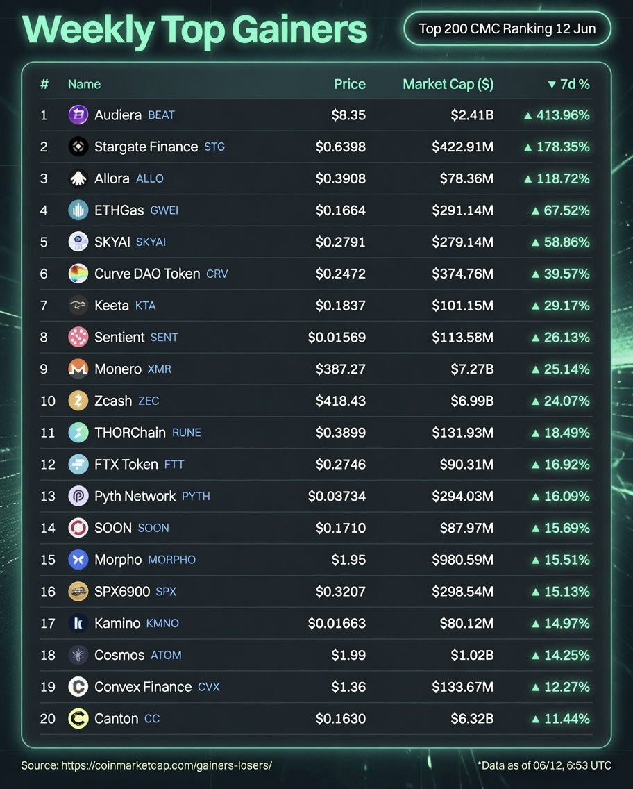Select the Allora ALLO coin icon
This screenshot has width=633, height=789.
[78, 178]
